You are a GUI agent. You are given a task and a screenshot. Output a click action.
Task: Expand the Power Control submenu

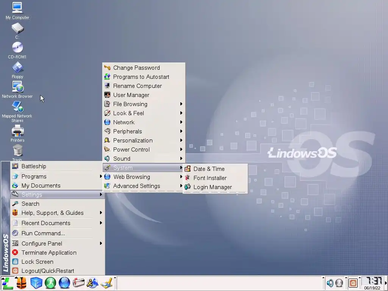click(x=144, y=149)
